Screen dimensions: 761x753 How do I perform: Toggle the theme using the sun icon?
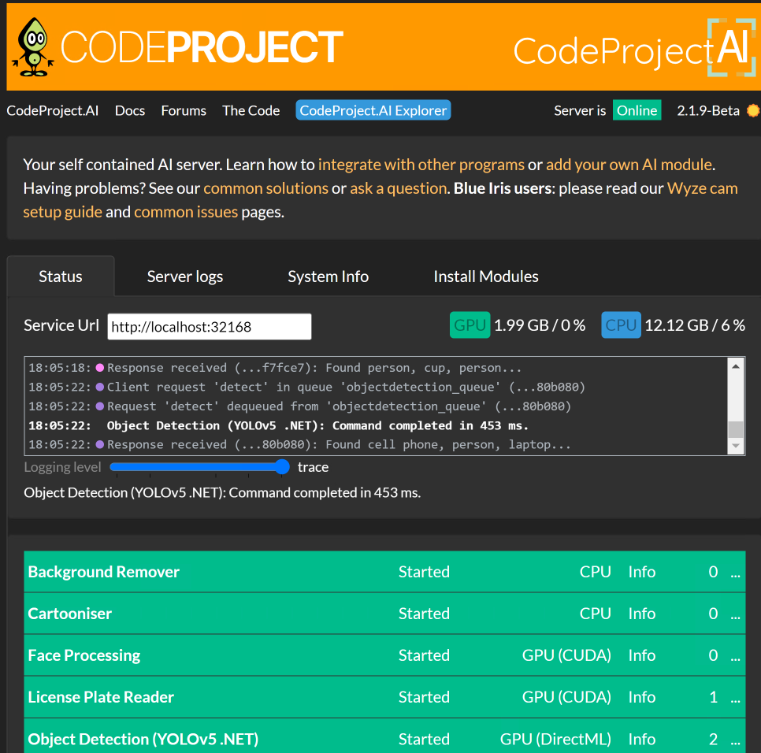click(x=755, y=110)
